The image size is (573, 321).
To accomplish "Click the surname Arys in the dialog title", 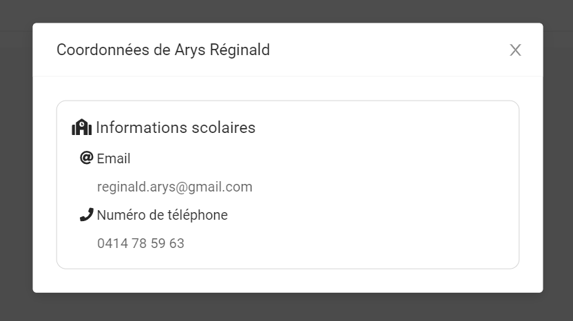I will point(190,51).
